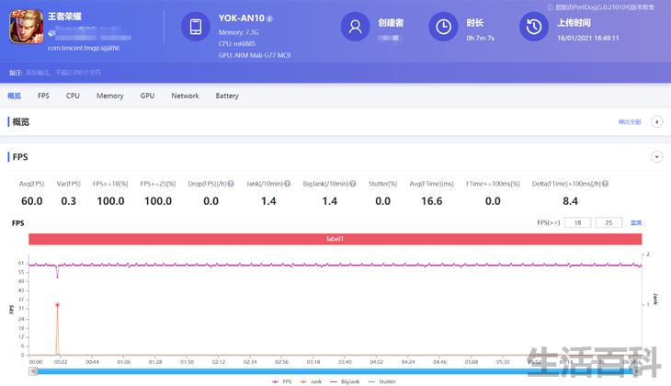
Task: Click info icon next to YOK-AN10
Action: coord(269,18)
